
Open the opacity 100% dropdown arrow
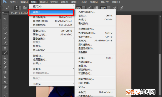pos(83,8)
